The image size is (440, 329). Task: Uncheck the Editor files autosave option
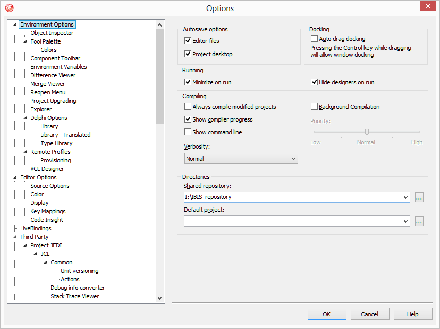(188, 41)
